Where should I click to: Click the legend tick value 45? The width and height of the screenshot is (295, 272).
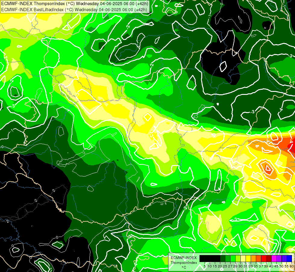tap(277, 266)
